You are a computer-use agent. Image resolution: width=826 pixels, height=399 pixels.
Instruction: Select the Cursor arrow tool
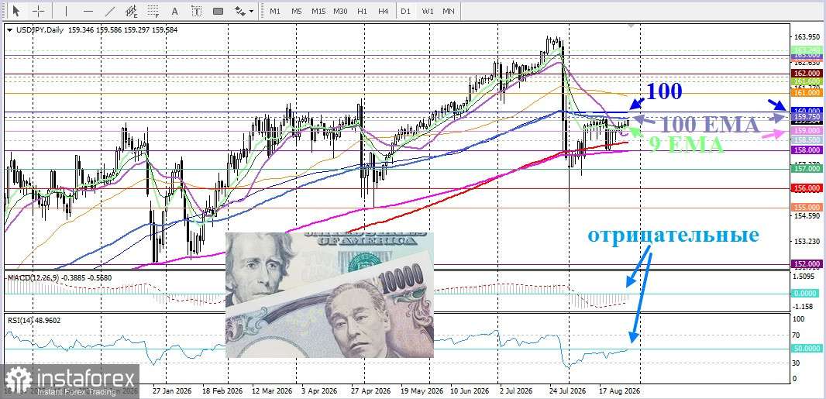click(x=15, y=11)
